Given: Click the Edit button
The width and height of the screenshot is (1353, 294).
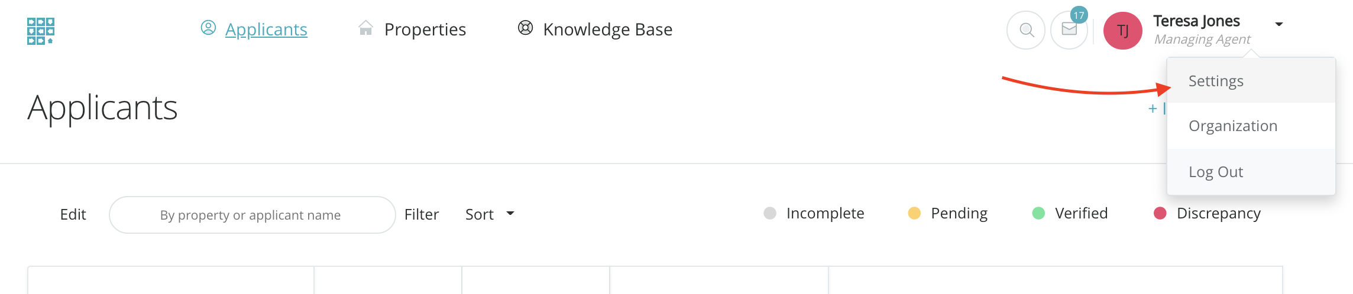Looking at the screenshot, I should [x=73, y=214].
